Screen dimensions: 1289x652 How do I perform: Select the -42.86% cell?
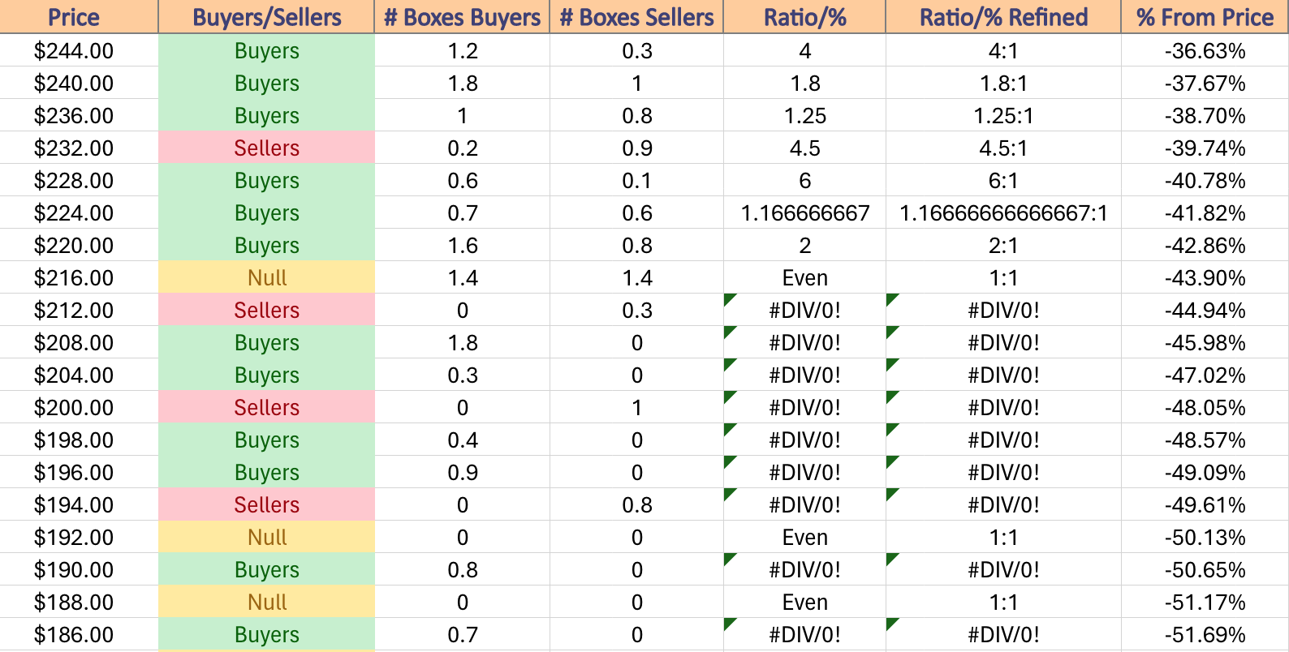[x=1205, y=245]
